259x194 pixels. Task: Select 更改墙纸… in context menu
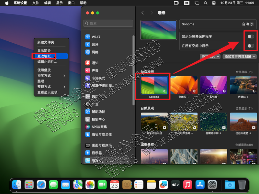click(x=51, y=56)
